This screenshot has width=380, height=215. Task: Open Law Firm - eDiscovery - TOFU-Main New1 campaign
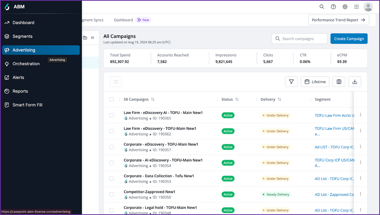(x=160, y=128)
